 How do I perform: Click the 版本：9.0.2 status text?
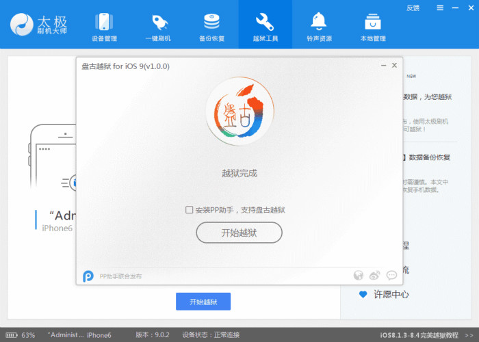tap(153, 335)
